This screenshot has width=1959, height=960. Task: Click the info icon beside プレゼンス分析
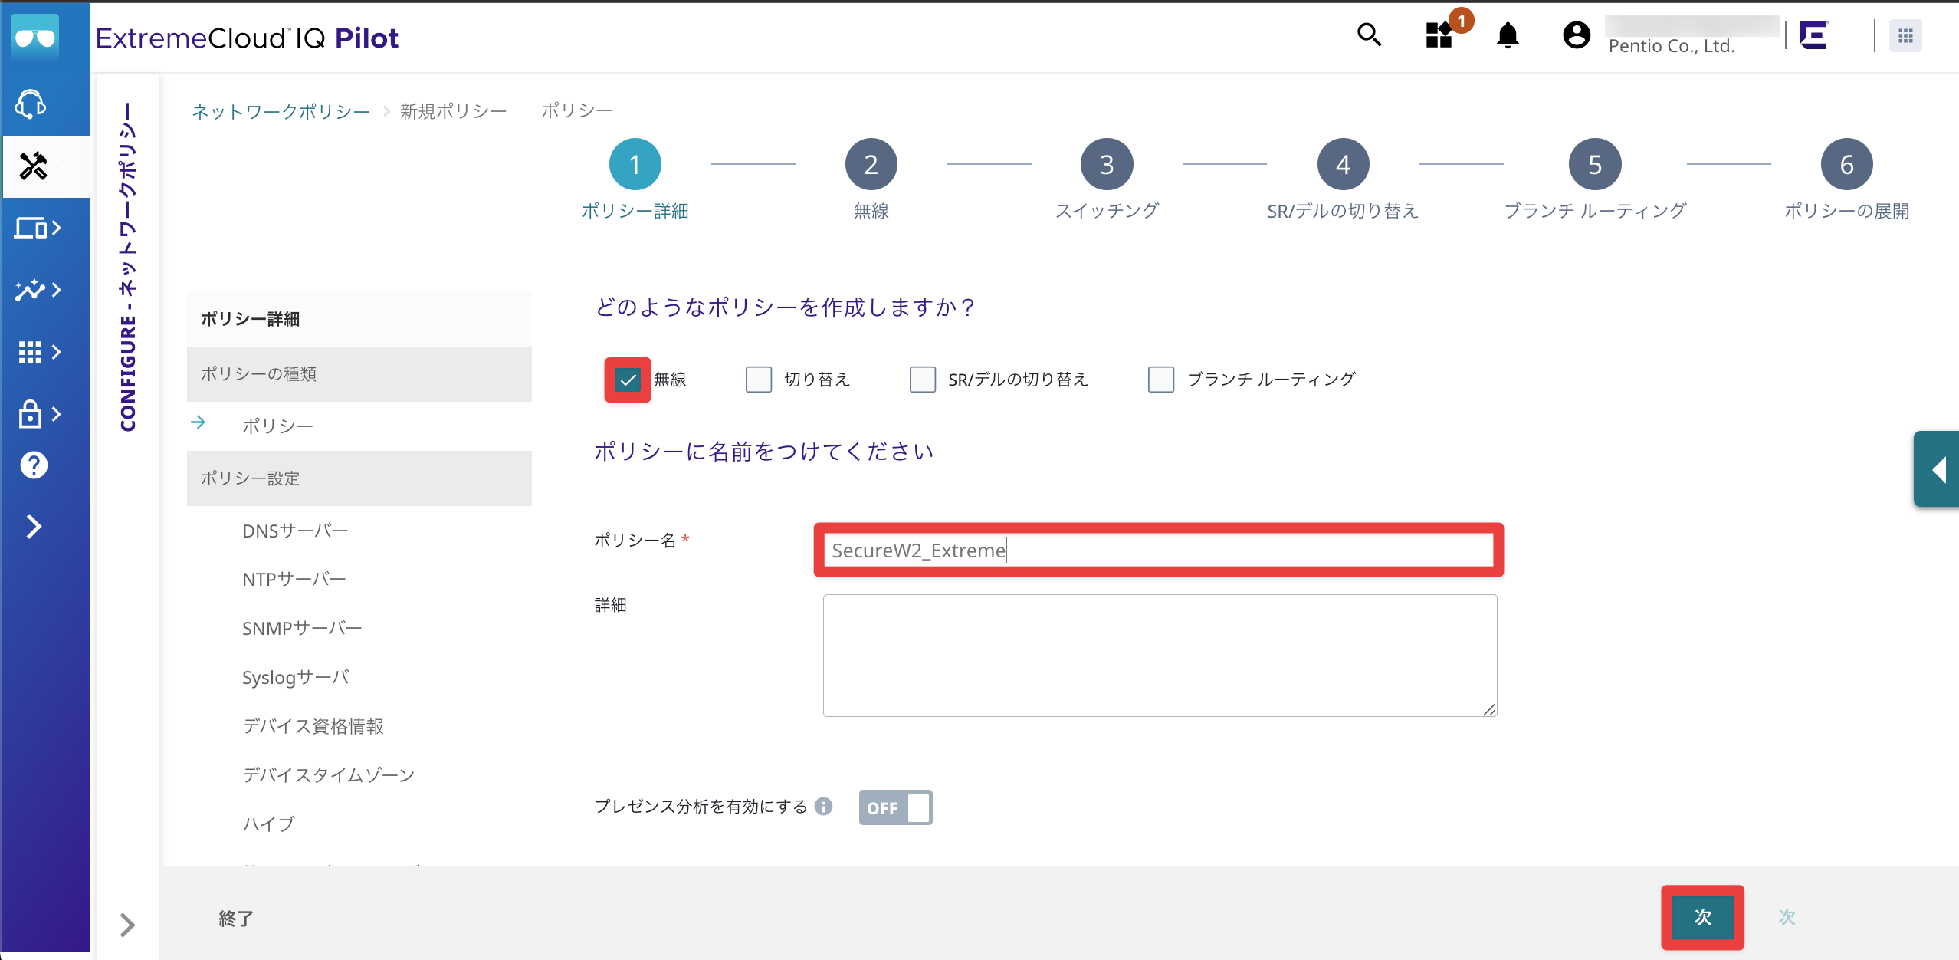[x=823, y=807]
